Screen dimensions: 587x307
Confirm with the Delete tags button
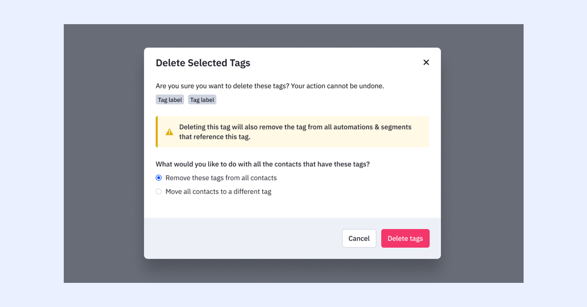coord(405,238)
